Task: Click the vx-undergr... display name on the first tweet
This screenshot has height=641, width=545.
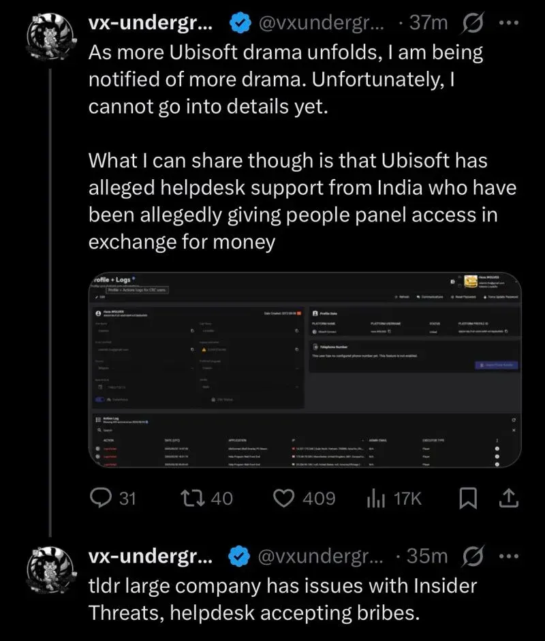Action: (x=151, y=23)
